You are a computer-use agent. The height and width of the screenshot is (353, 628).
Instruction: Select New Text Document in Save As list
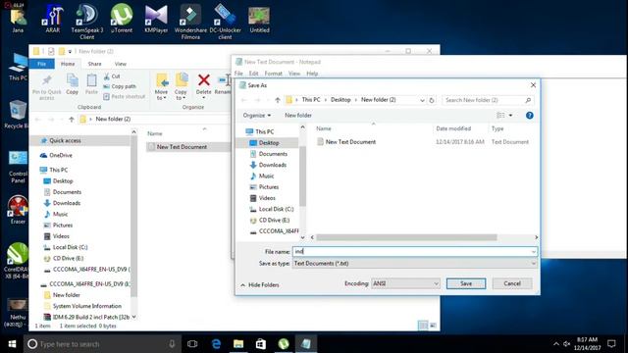pos(350,141)
